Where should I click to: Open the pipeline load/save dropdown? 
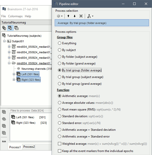[90, 16]
